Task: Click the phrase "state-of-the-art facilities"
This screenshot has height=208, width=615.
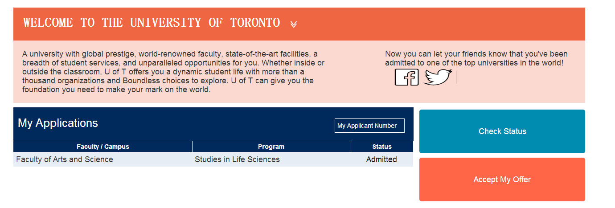Action: click(267, 54)
